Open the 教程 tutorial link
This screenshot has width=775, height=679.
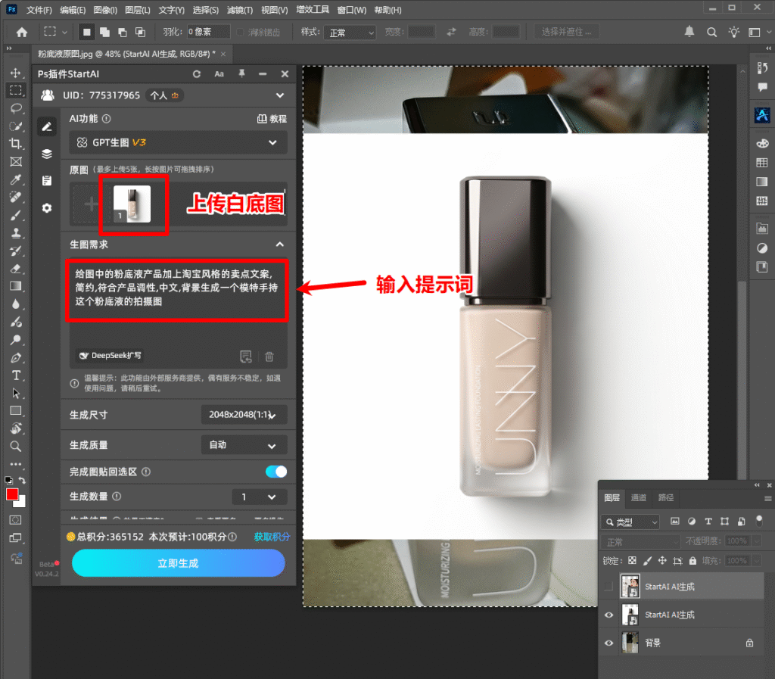tap(272, 119)
